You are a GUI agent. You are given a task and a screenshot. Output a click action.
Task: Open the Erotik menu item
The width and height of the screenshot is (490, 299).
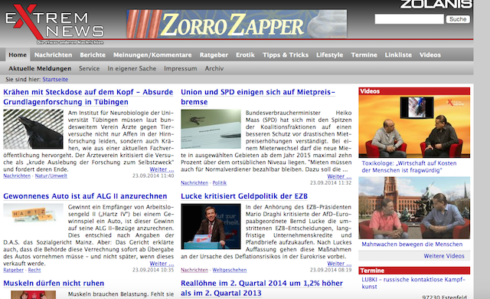[245, 54]
